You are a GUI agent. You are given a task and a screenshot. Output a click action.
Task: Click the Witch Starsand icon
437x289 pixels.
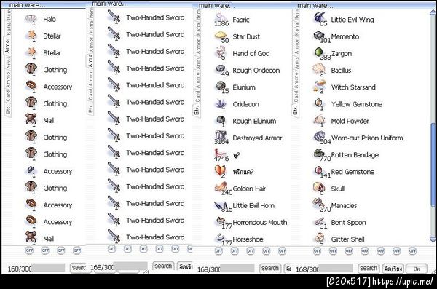320,86
